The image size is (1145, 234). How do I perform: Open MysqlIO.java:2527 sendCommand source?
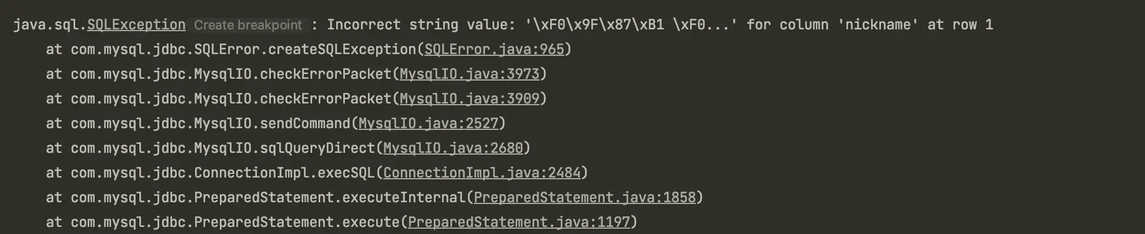pyautogui.click(x=428, y=123)
